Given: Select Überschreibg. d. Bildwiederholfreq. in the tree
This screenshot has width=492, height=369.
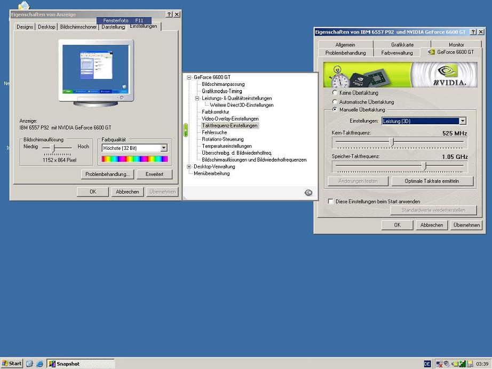Looking at the screenshot, I should tap(237, 153).
